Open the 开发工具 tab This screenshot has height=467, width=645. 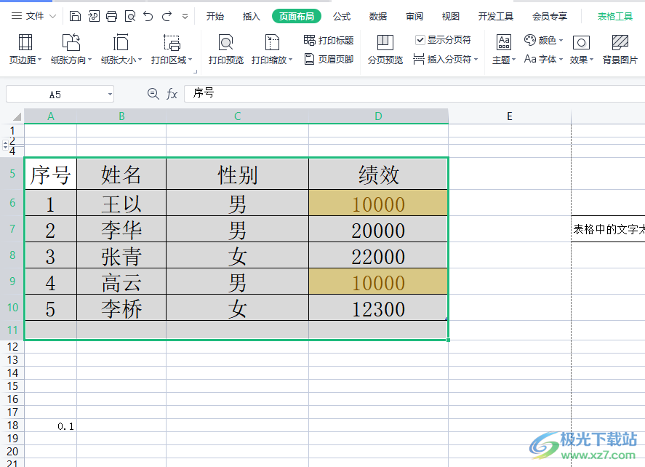pos(496,17)
